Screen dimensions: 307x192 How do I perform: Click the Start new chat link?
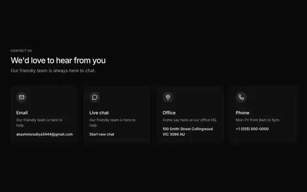[102, 134]
